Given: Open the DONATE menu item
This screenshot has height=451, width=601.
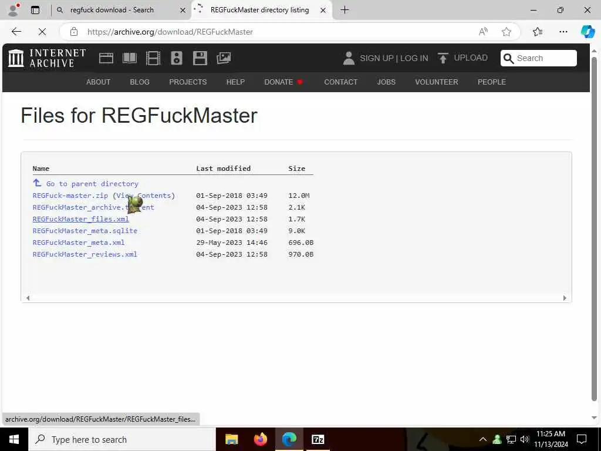Looking at the screenshot, I should point(283,82).
